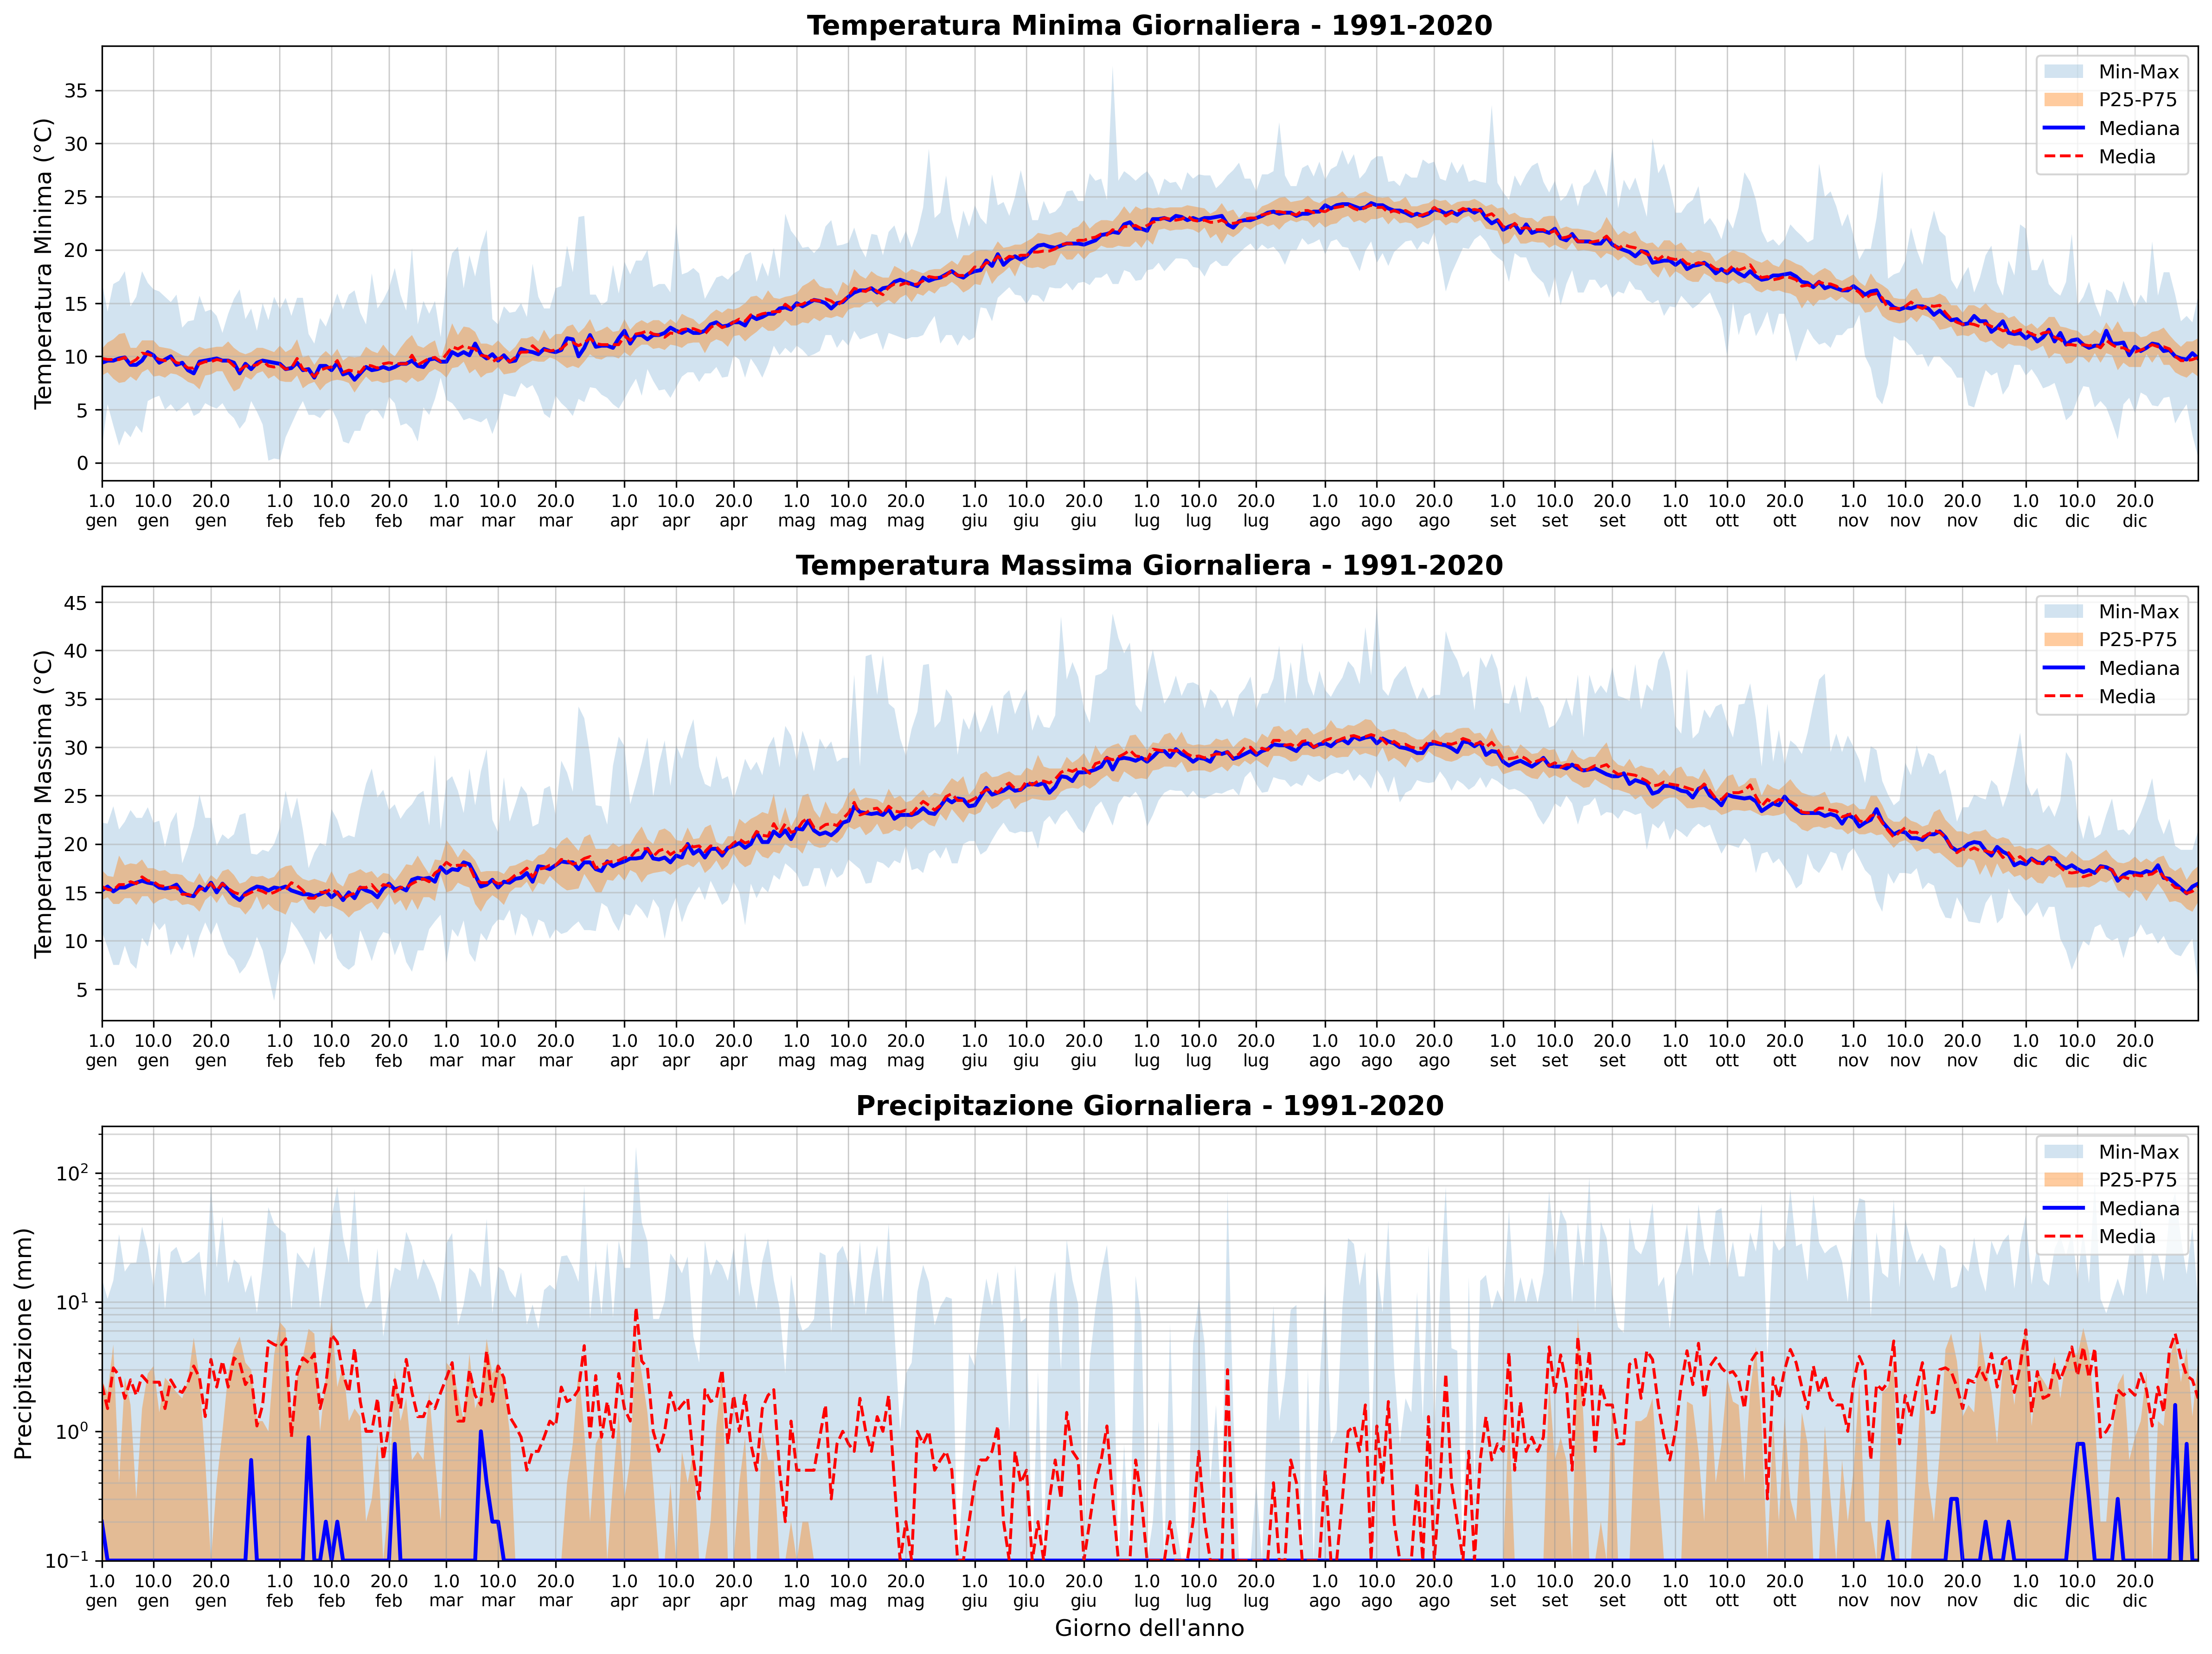Click y-axis value "45" on Temperatura Massima chart

pyautogui.click(x=76, y=603)
